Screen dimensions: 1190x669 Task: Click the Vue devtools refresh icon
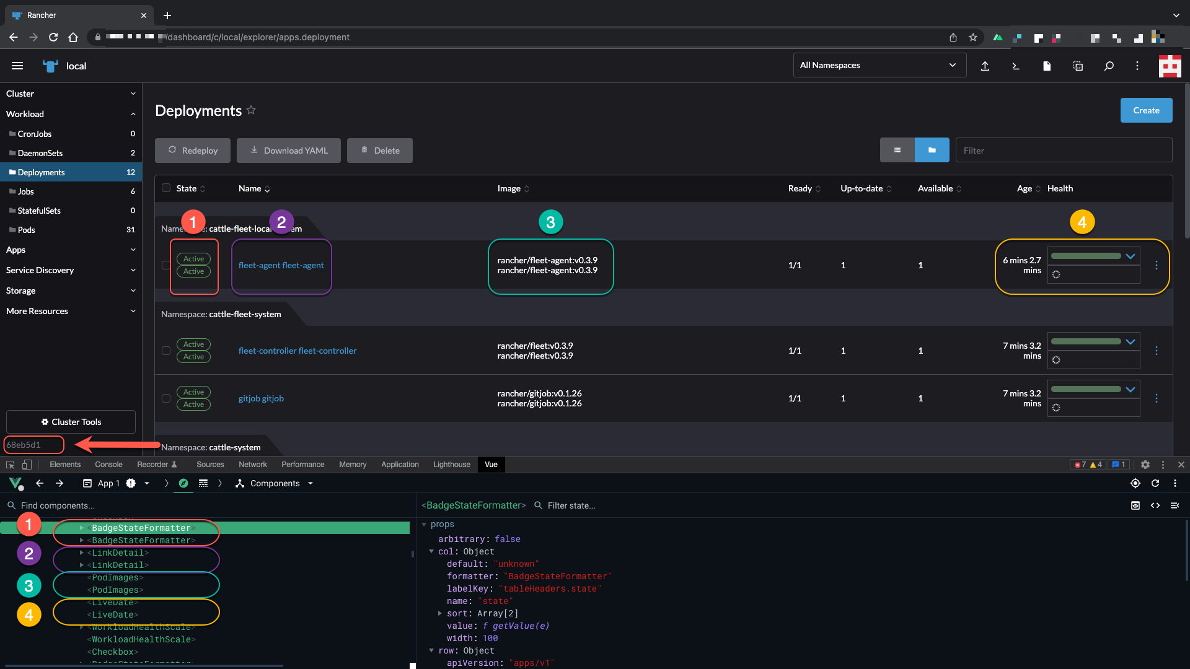tap(1157, 483)
